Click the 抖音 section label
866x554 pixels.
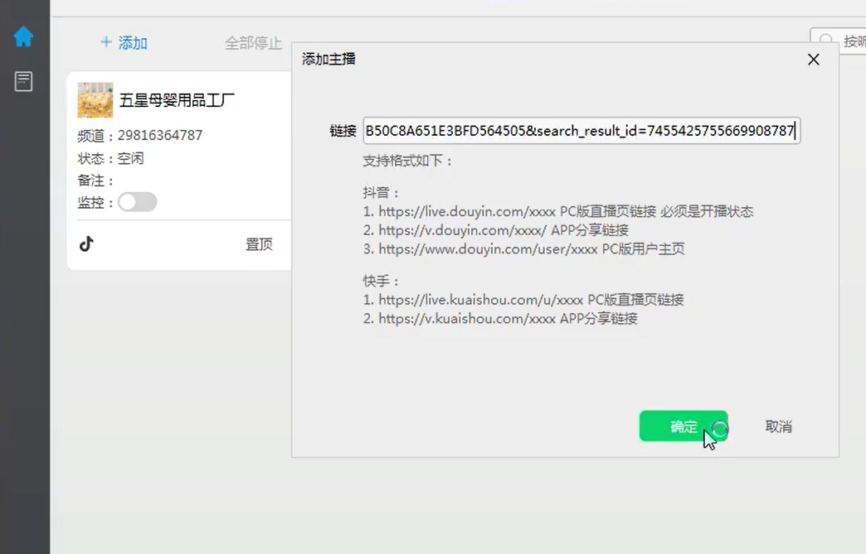pyautogui.click(x=381, y=192)
